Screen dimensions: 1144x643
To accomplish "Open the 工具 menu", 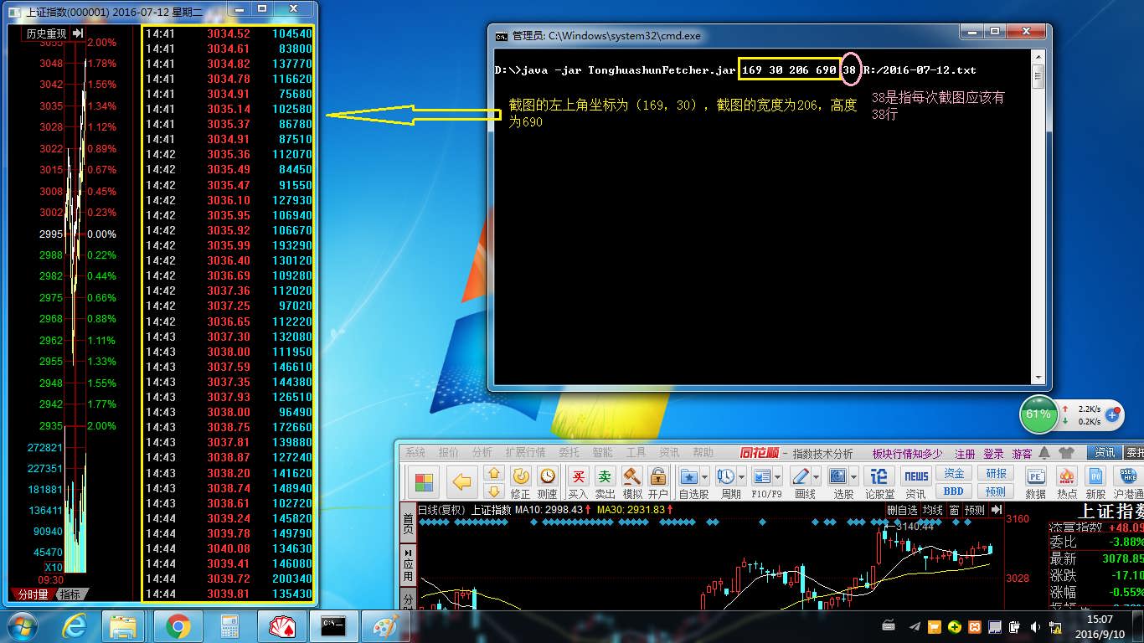I will tap(636, 453).
